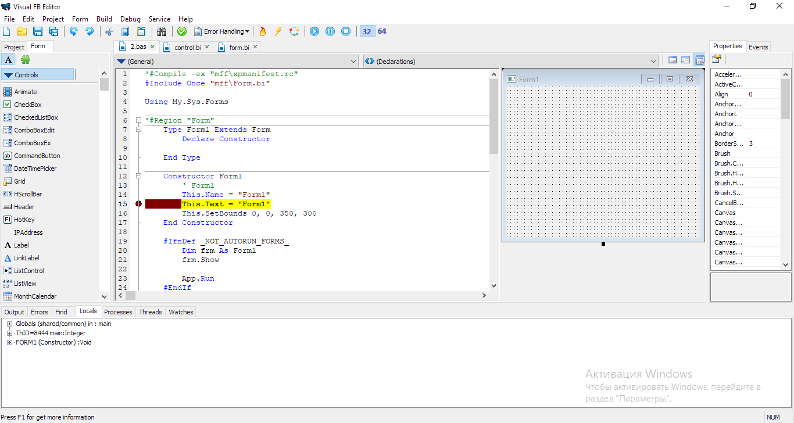The width and height of the screenshot is (794, 423).
Task: Close the control.bi tab
Action: click(x=208, y=47)
